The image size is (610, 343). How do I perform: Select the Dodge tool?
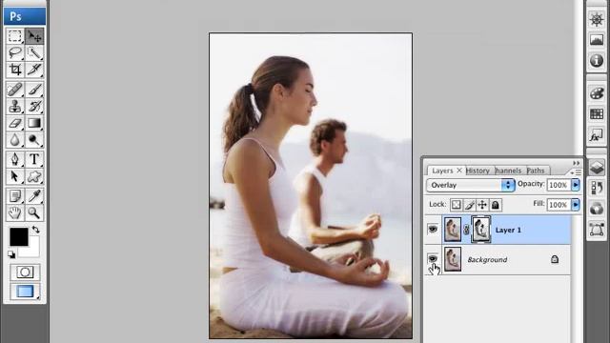tap(34, 140)
